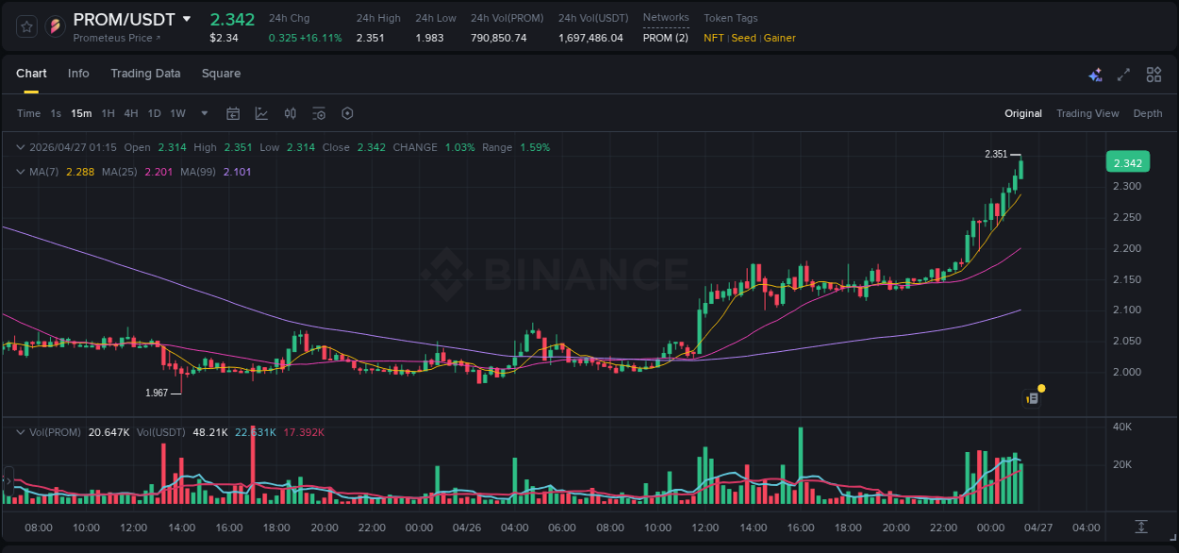Select the 1s interval
Viewport: 1179px width, 553px height.
(x=56, y=113)
